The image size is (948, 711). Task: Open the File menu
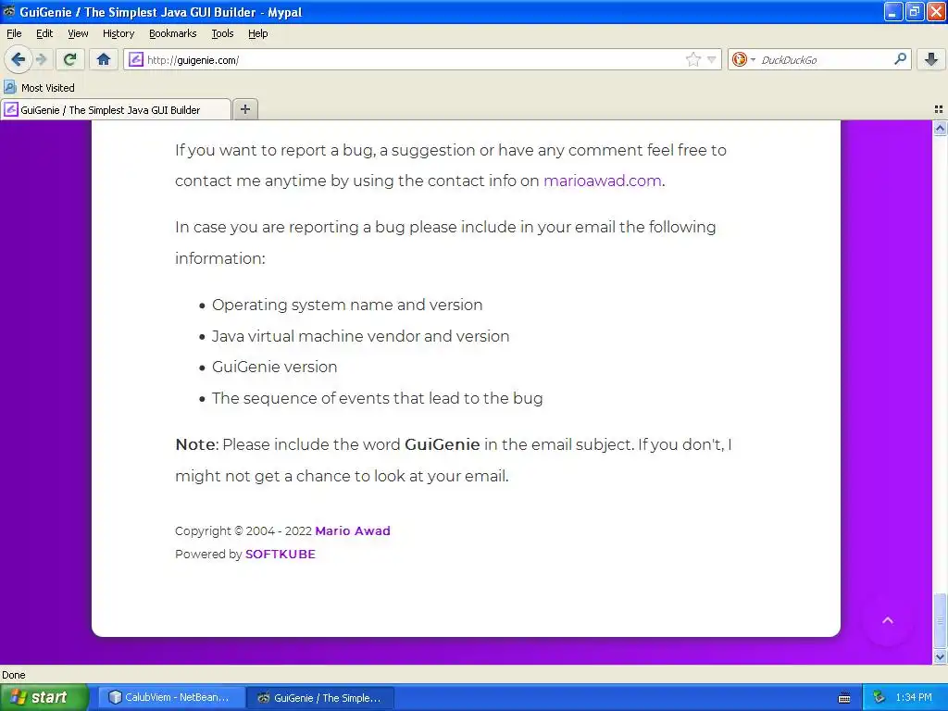click(14, 33)
